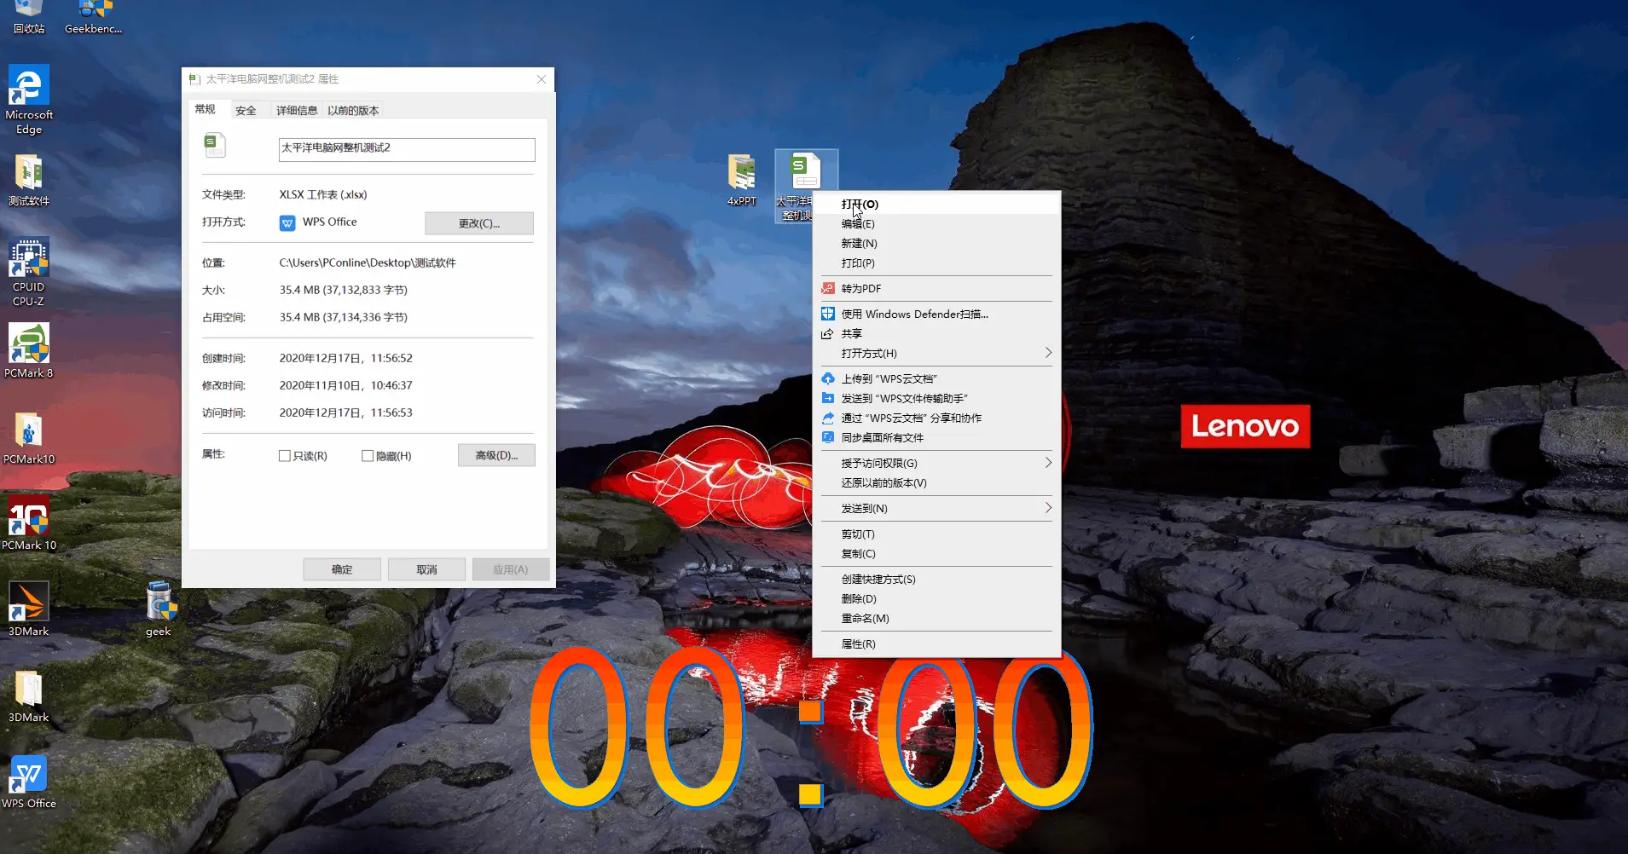Expand the 打开方式(H) submenu arrow
Image resolution: width=1628 pixels, height=854 pixels.
tap(1048, 353)
